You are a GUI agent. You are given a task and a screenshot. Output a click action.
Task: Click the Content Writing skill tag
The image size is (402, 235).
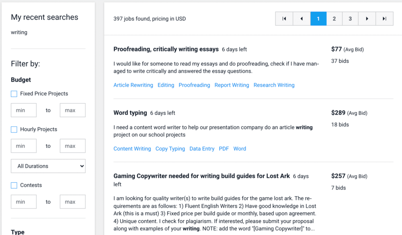132,149
